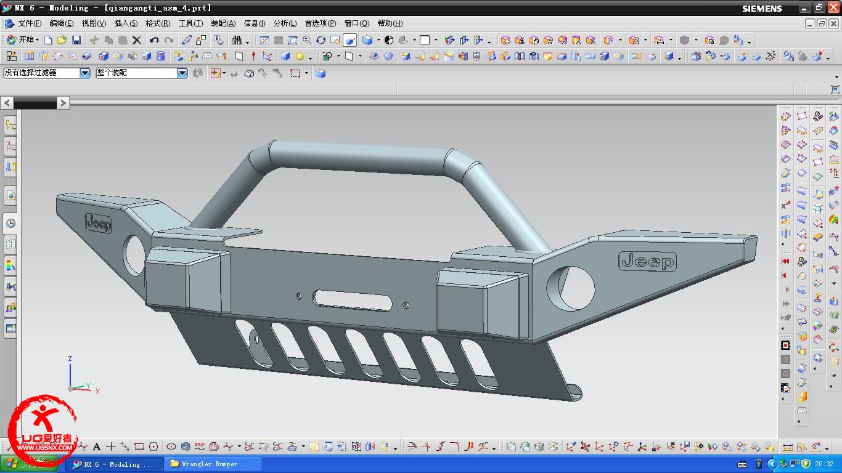Open the 视图(V) menu
842x473 pixels.
pyautogui.click(x=94, y=23)
